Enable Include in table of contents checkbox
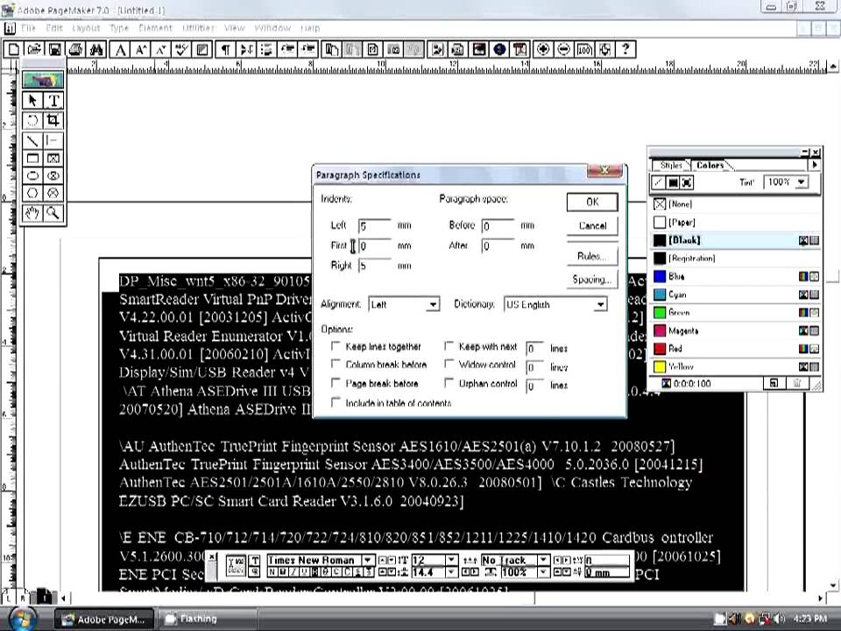This screenshot has width=841, height=631. 336,402
